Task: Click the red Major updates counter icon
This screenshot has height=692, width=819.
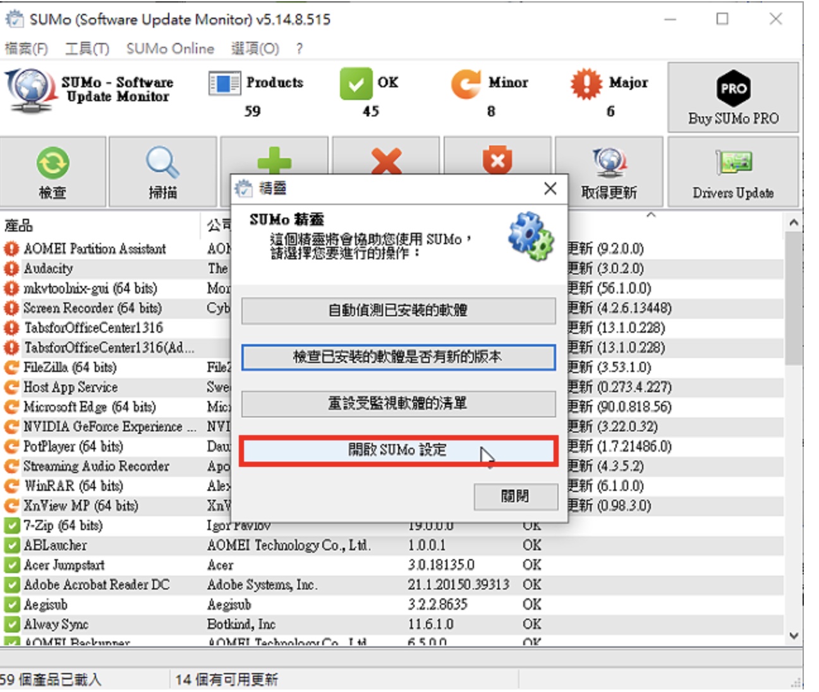Action: pos(586,83)
